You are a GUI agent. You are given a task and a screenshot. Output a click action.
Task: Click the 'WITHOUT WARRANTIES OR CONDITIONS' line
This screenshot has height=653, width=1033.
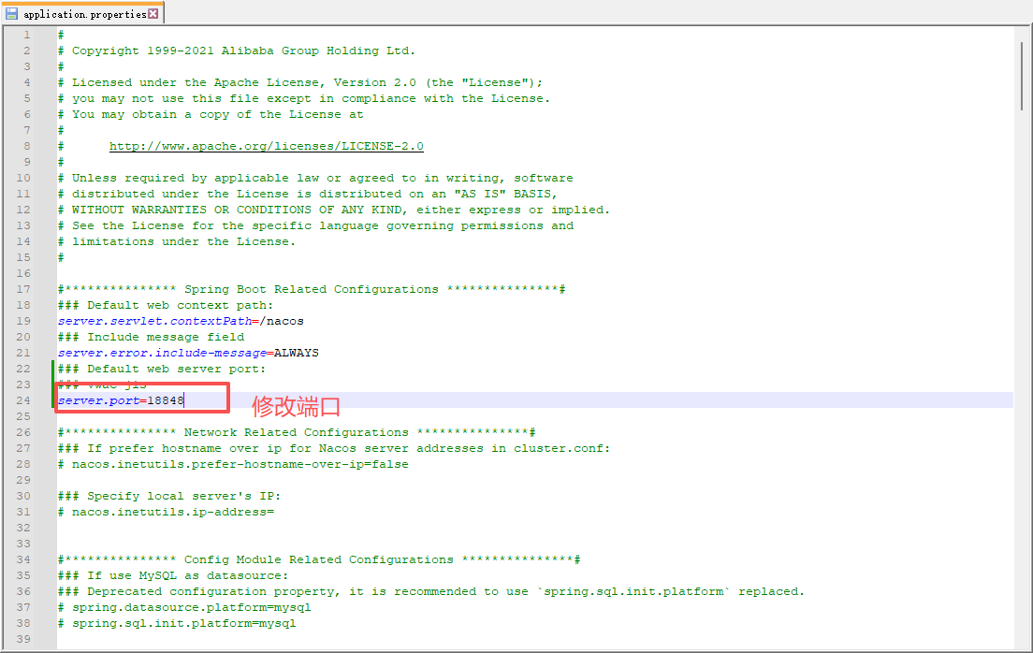[x=334, y=210]
